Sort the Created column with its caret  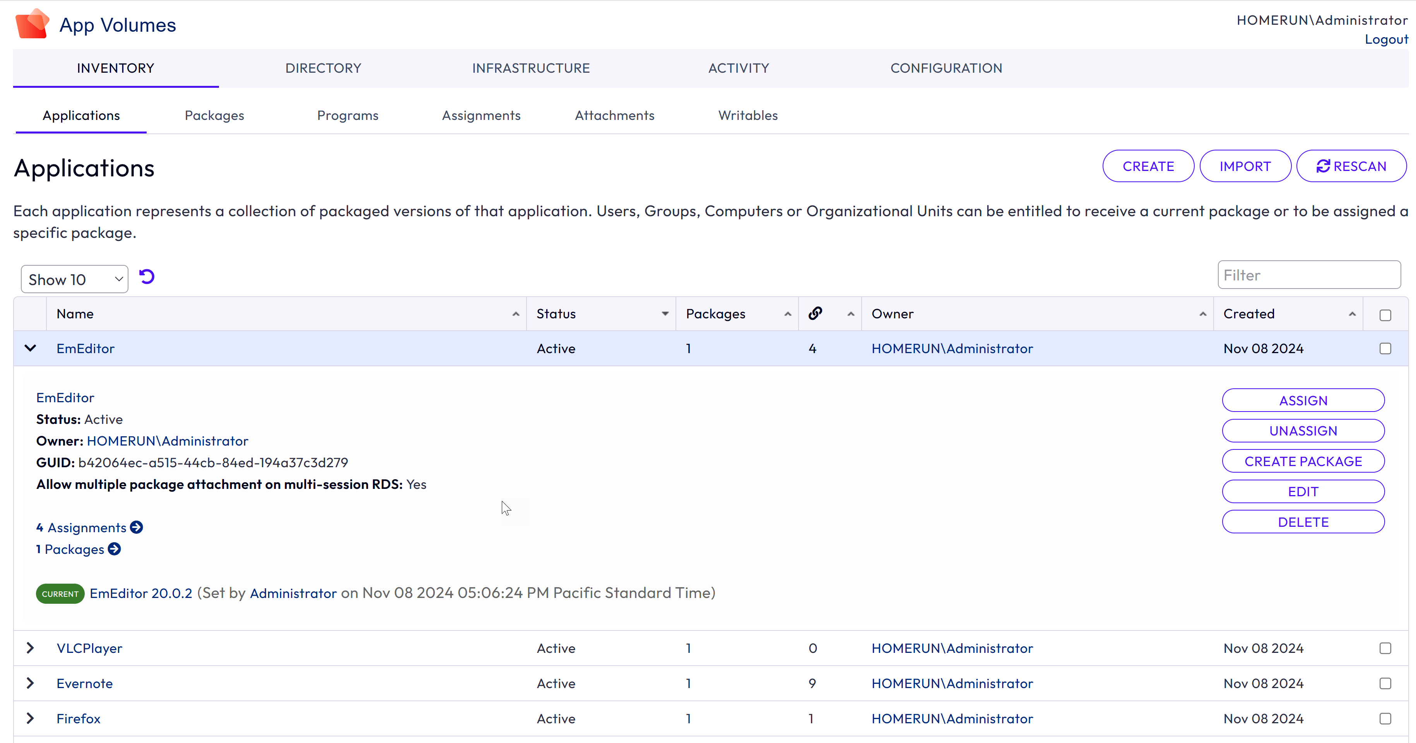[1352, 314]
